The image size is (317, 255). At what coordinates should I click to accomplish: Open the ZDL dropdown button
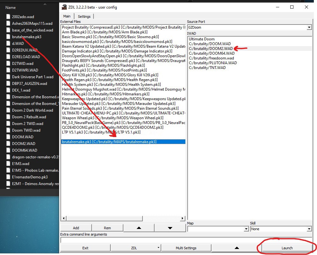(x=136, y=248)
